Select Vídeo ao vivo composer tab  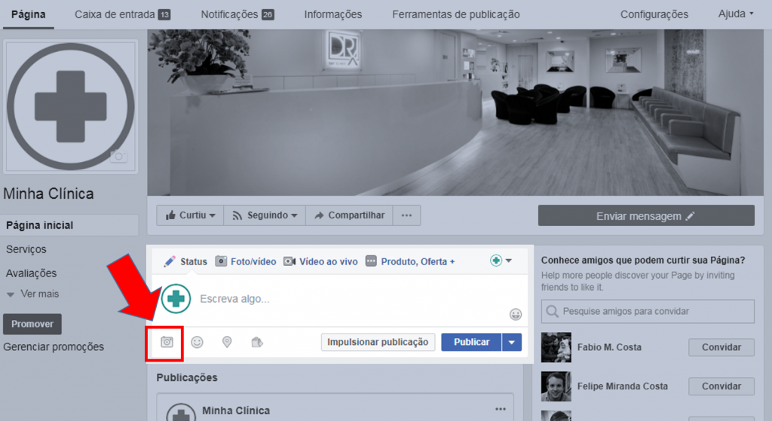[x=320, y=261]
